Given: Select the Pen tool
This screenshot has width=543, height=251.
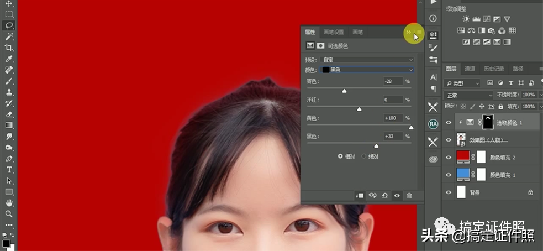Looking at the screenshot, I should (9, 159).
